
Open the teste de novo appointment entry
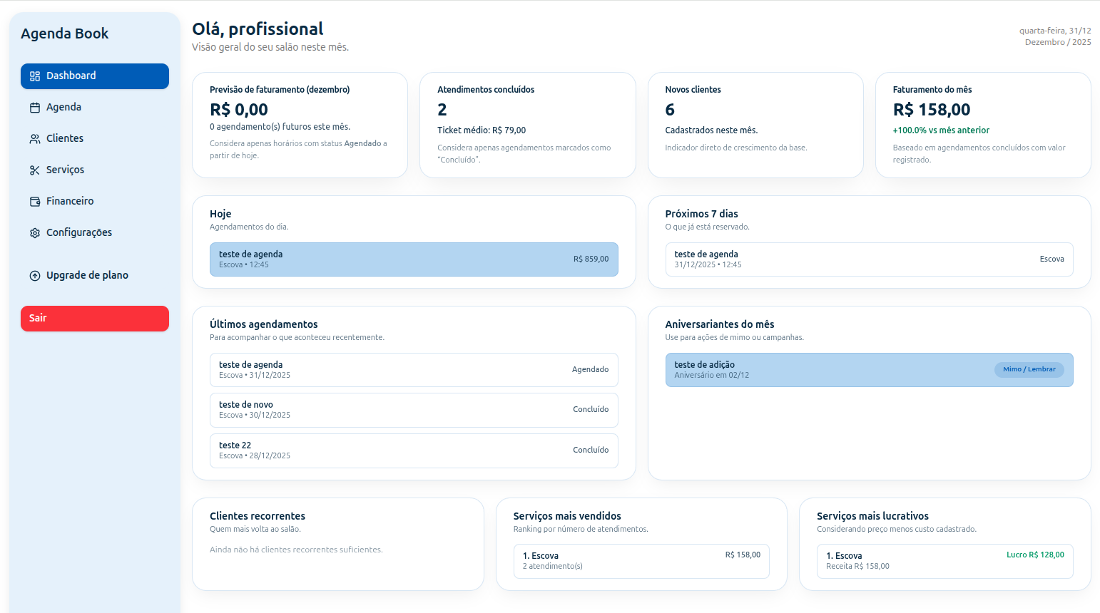414,410
